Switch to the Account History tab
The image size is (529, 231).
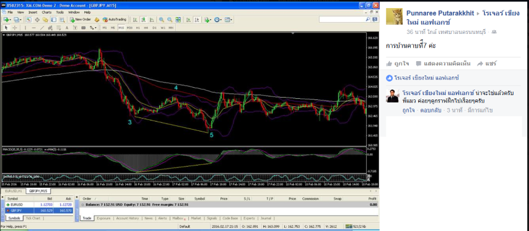[x=128, y=218]
